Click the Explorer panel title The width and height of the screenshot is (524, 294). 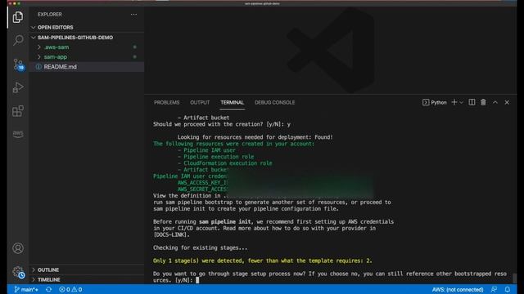tap(50, 15)
